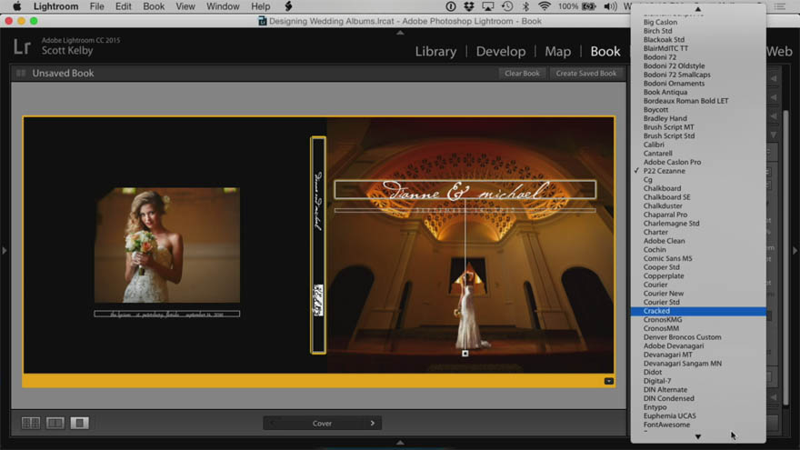Choose the checked P22 Cezanne font
Screen dimensions: 800x450
click(698, 171)
